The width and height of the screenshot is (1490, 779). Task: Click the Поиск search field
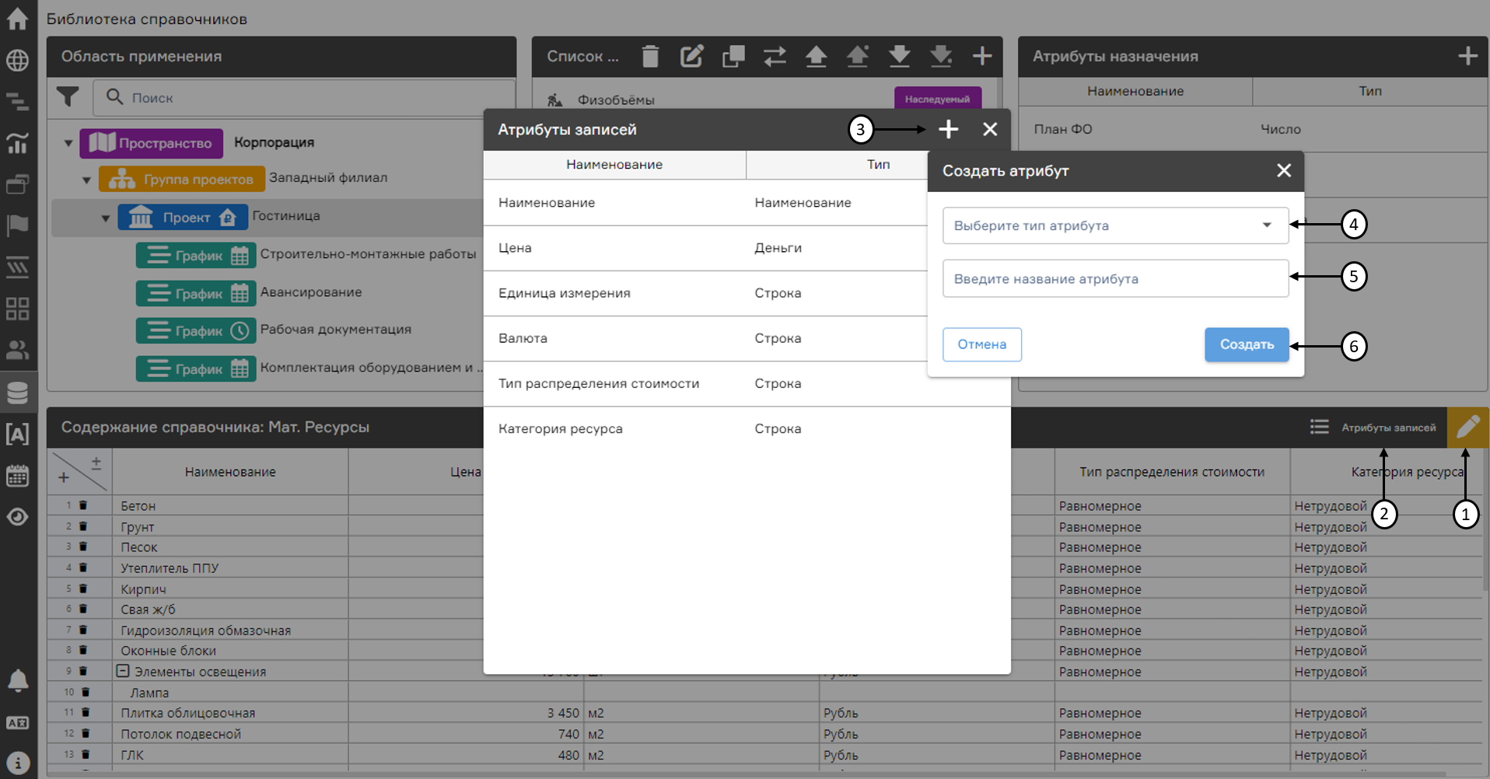click(x=304, y=97)
